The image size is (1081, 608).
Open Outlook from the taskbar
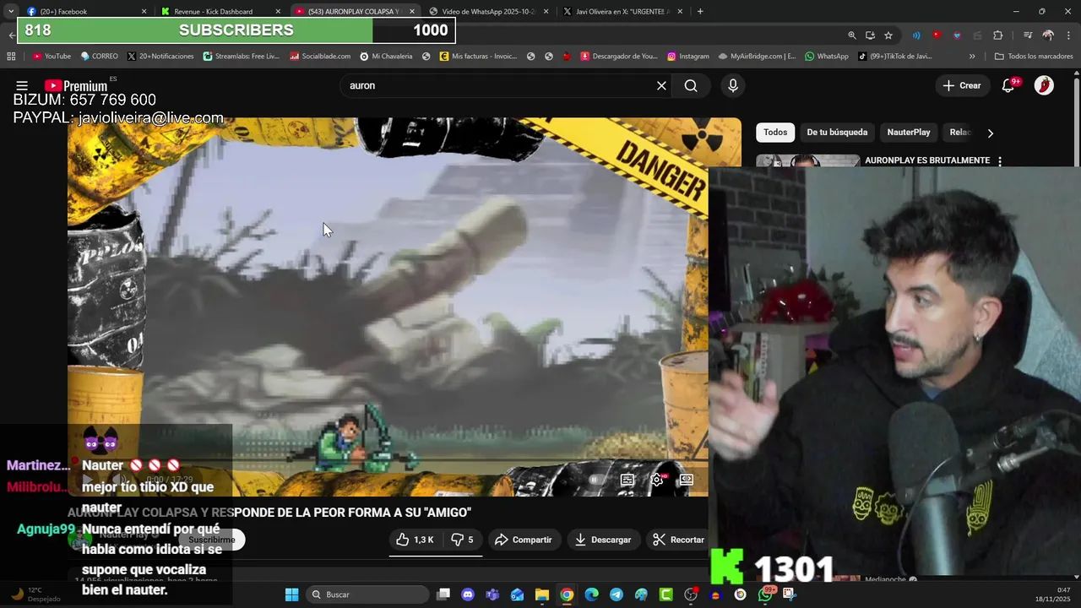[x=517, y=594]
